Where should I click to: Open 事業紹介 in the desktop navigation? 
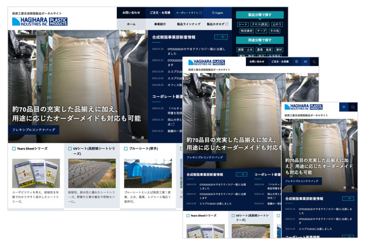(160, 24)
